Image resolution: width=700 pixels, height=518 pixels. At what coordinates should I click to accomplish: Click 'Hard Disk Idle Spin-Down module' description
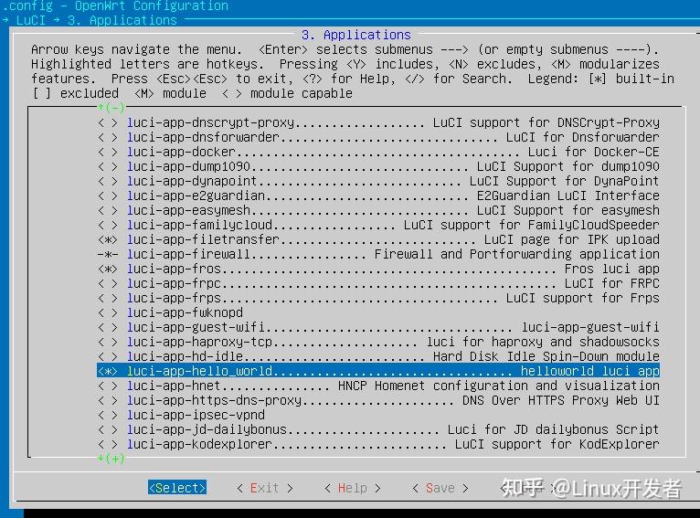[x=546, y=357]
